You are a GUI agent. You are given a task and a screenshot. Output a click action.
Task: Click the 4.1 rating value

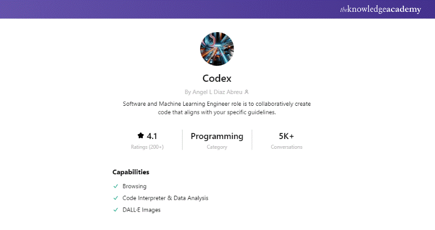(152, 136)
